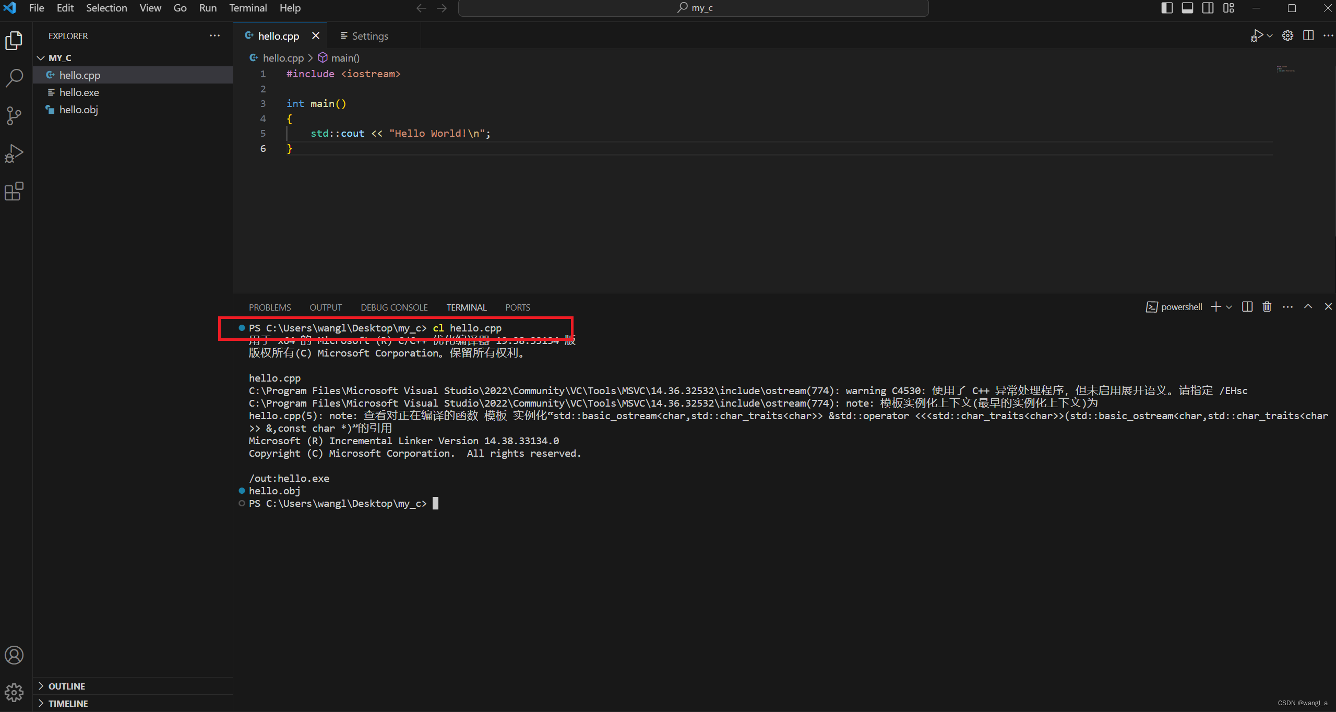The image size is (1336, 712).
Task: Run the C/C++ file with play icon
Action: point(1257,35)
